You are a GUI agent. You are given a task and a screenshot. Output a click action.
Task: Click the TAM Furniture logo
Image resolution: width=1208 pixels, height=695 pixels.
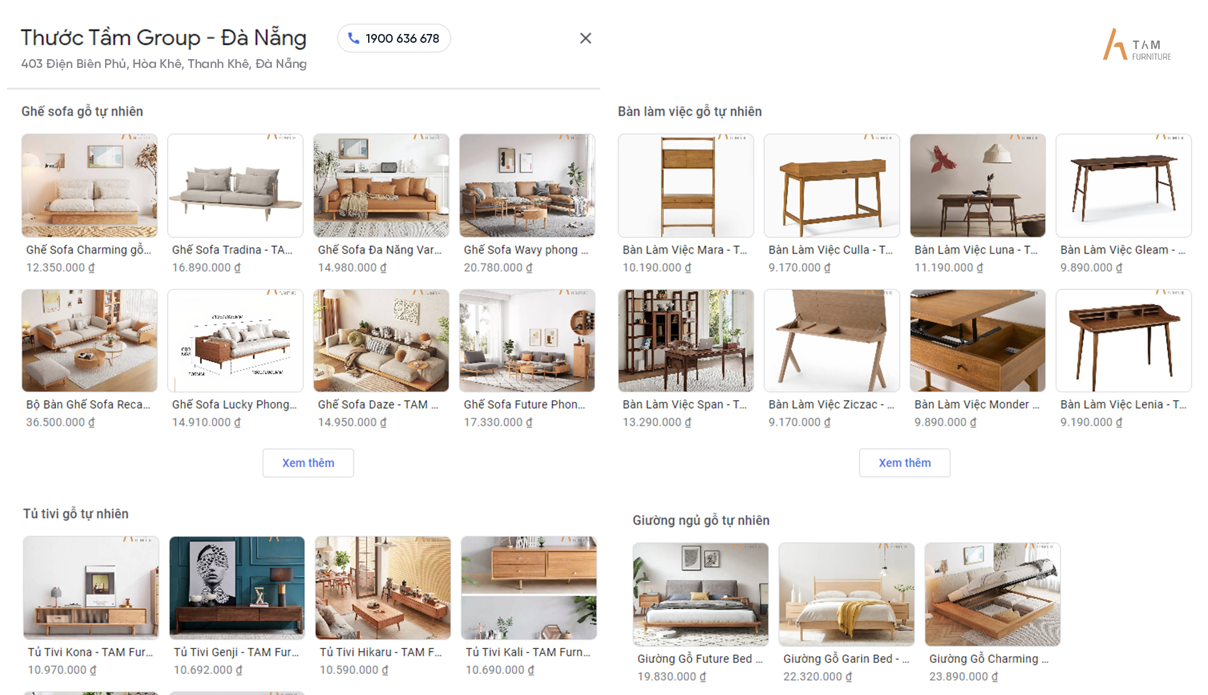1136,45
